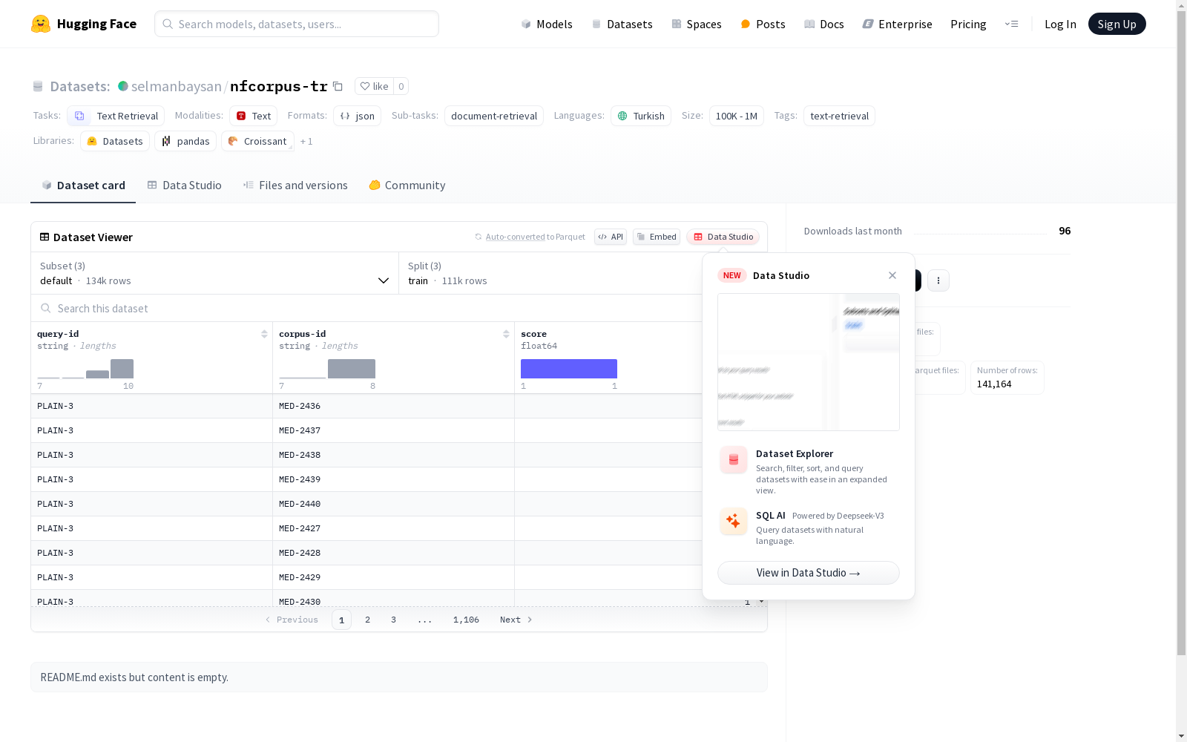Switch to the Dataset card tab
Viewport: 1187px width, 742px height.
(83, 185)
